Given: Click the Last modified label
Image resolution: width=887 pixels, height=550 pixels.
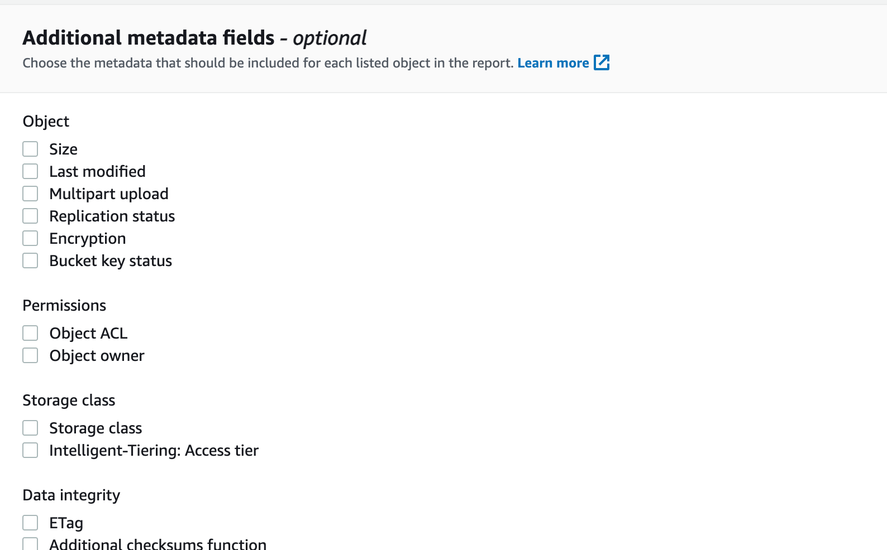Looking at the screenshot, I should tap(97, 171).
